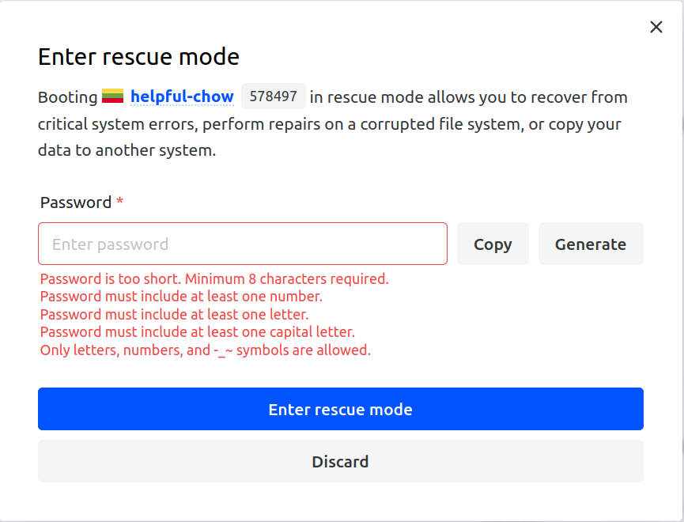Select the 578497 identifier badge

[x=273, y=96]
